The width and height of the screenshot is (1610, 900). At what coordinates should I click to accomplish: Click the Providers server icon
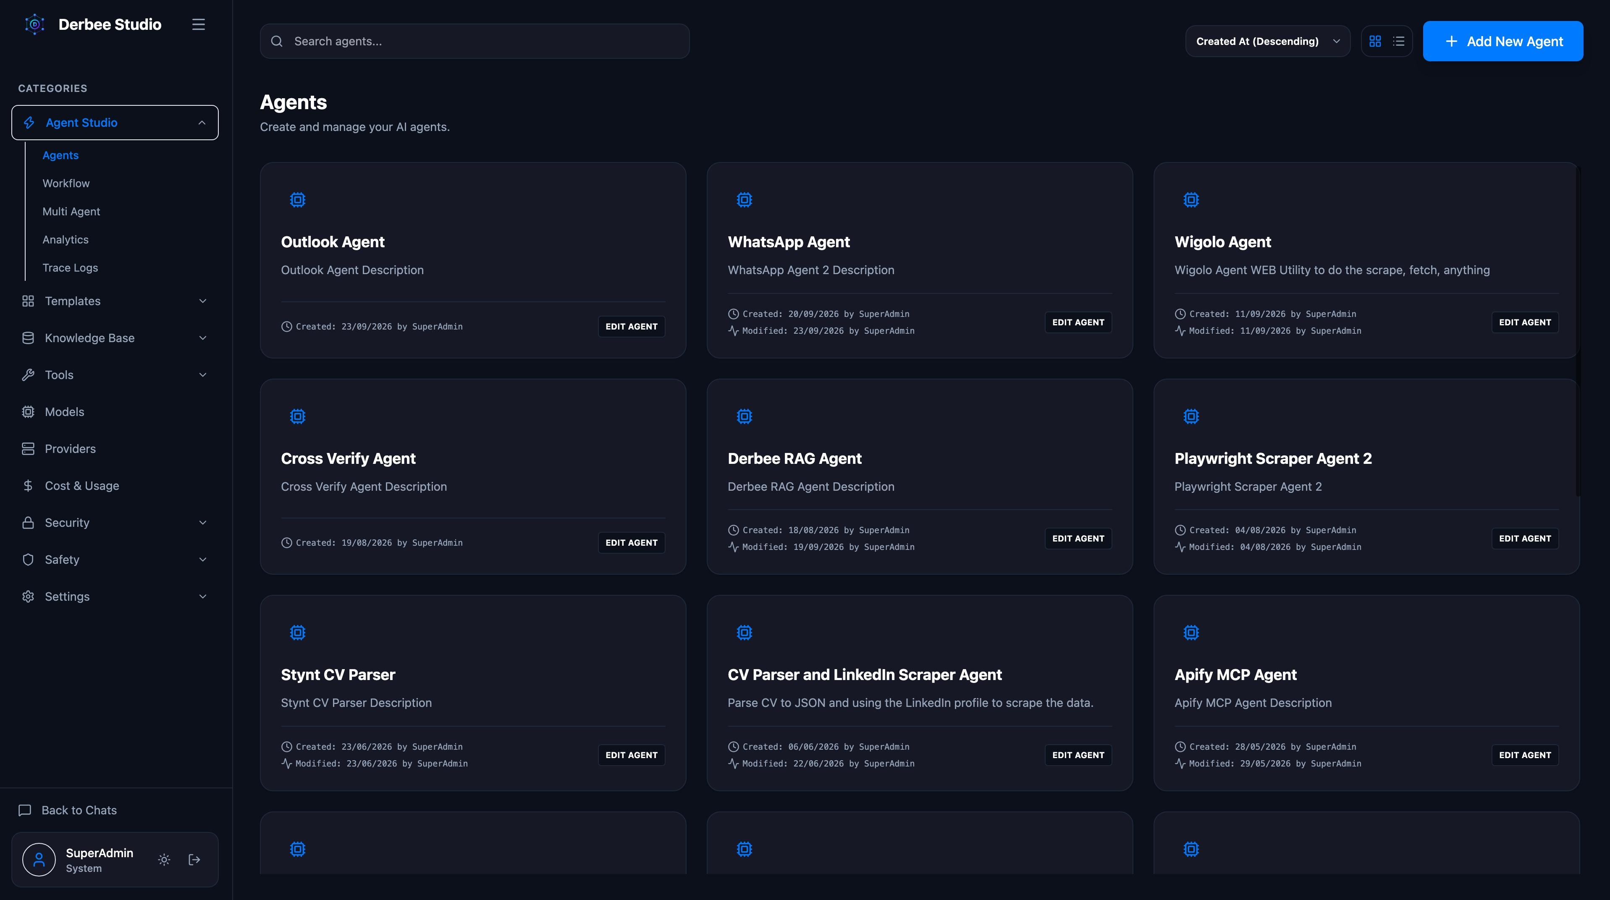28,448
